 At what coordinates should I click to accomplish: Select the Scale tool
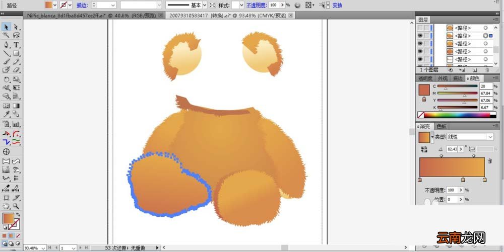click(x=16, y=79)
